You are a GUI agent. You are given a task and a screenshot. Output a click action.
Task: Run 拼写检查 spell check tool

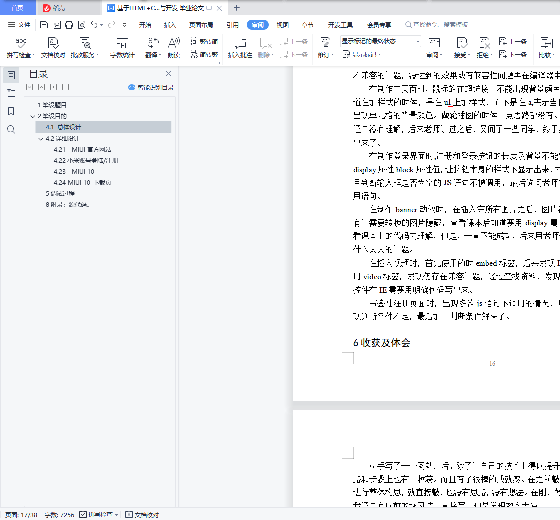click(21, 48)
